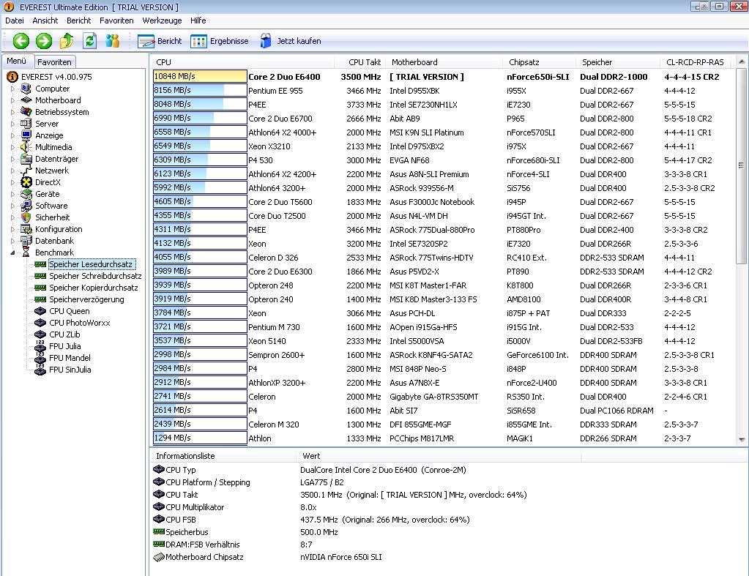The width and height of the screenshot is (749, 576).
Task: Sort by CPU Takt column header
Action: (359, 62)
